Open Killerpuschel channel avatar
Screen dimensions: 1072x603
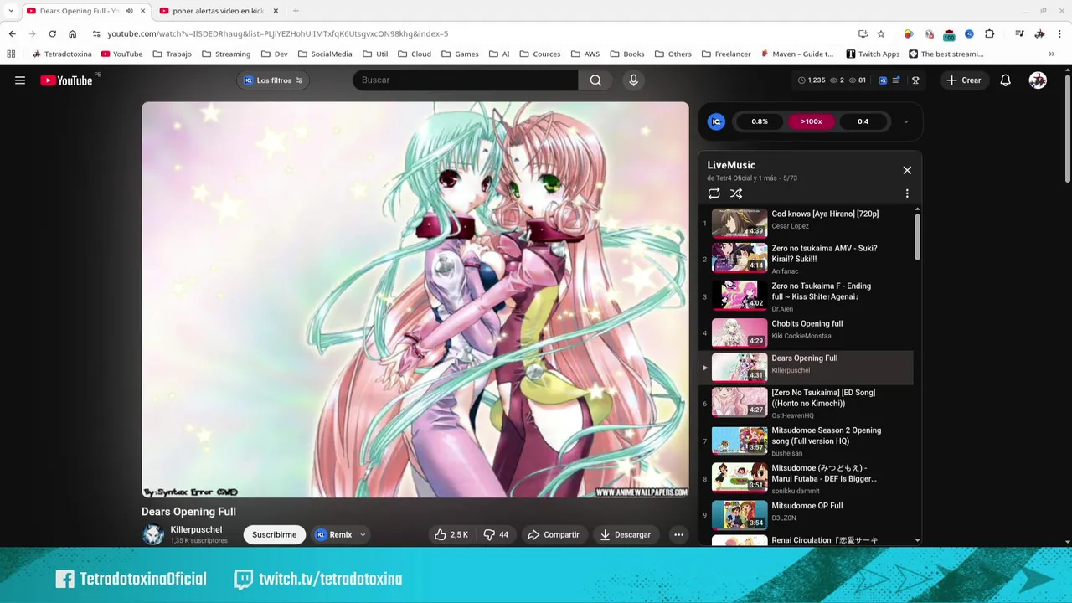[152, 534]
